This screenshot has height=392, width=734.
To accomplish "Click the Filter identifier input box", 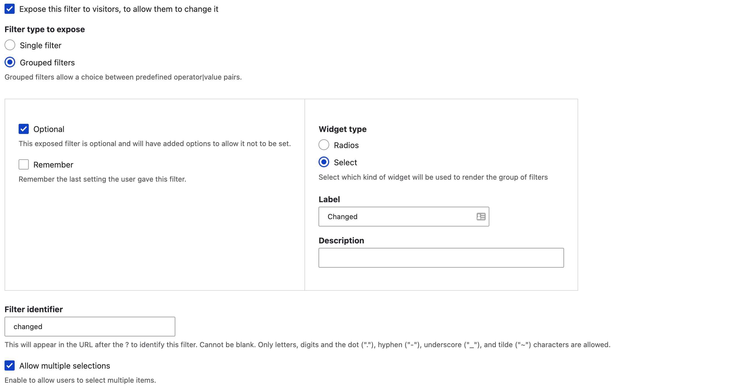I will (90, 326).
